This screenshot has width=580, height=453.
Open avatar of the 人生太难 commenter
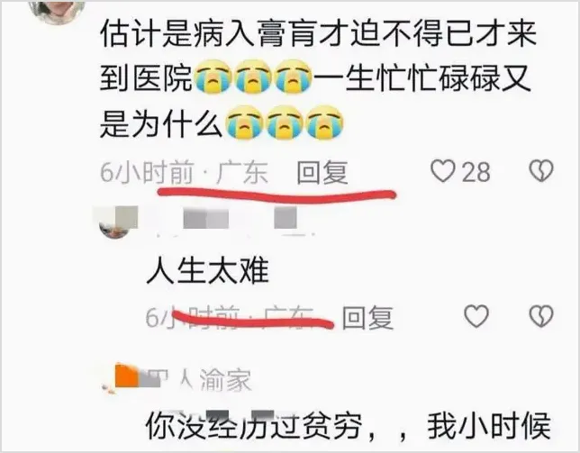point(116,222)
